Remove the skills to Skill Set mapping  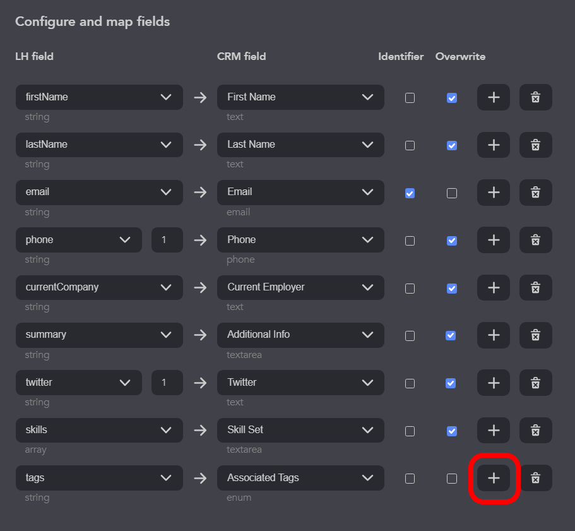pos(535,430)
